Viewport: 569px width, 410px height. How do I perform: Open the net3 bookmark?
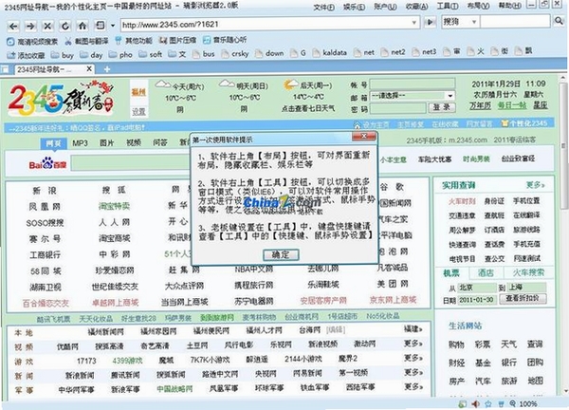tap(424, 52)
